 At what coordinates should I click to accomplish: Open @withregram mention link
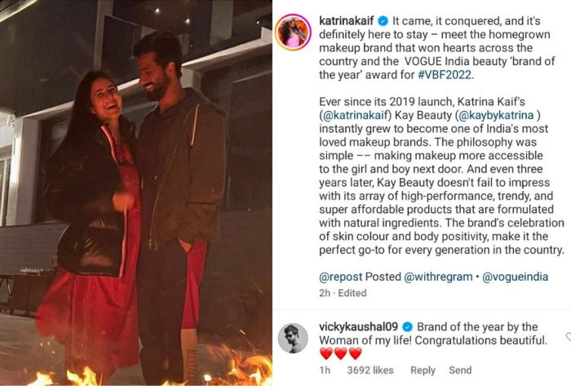438,277
